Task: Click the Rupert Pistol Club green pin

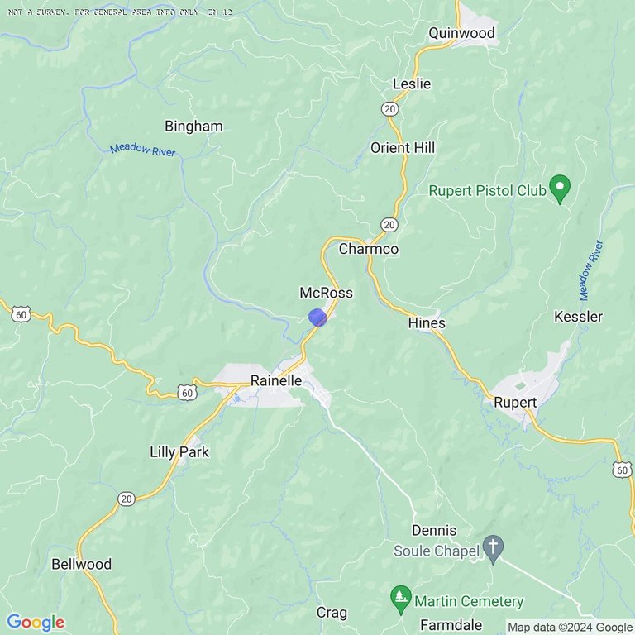Action: point(560,189)
